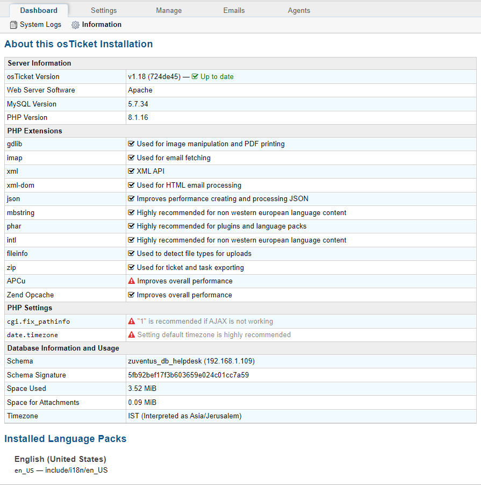The image size is (481, 485).
Task: Click the phar checkmark icon
Action: tap(131, 226)
